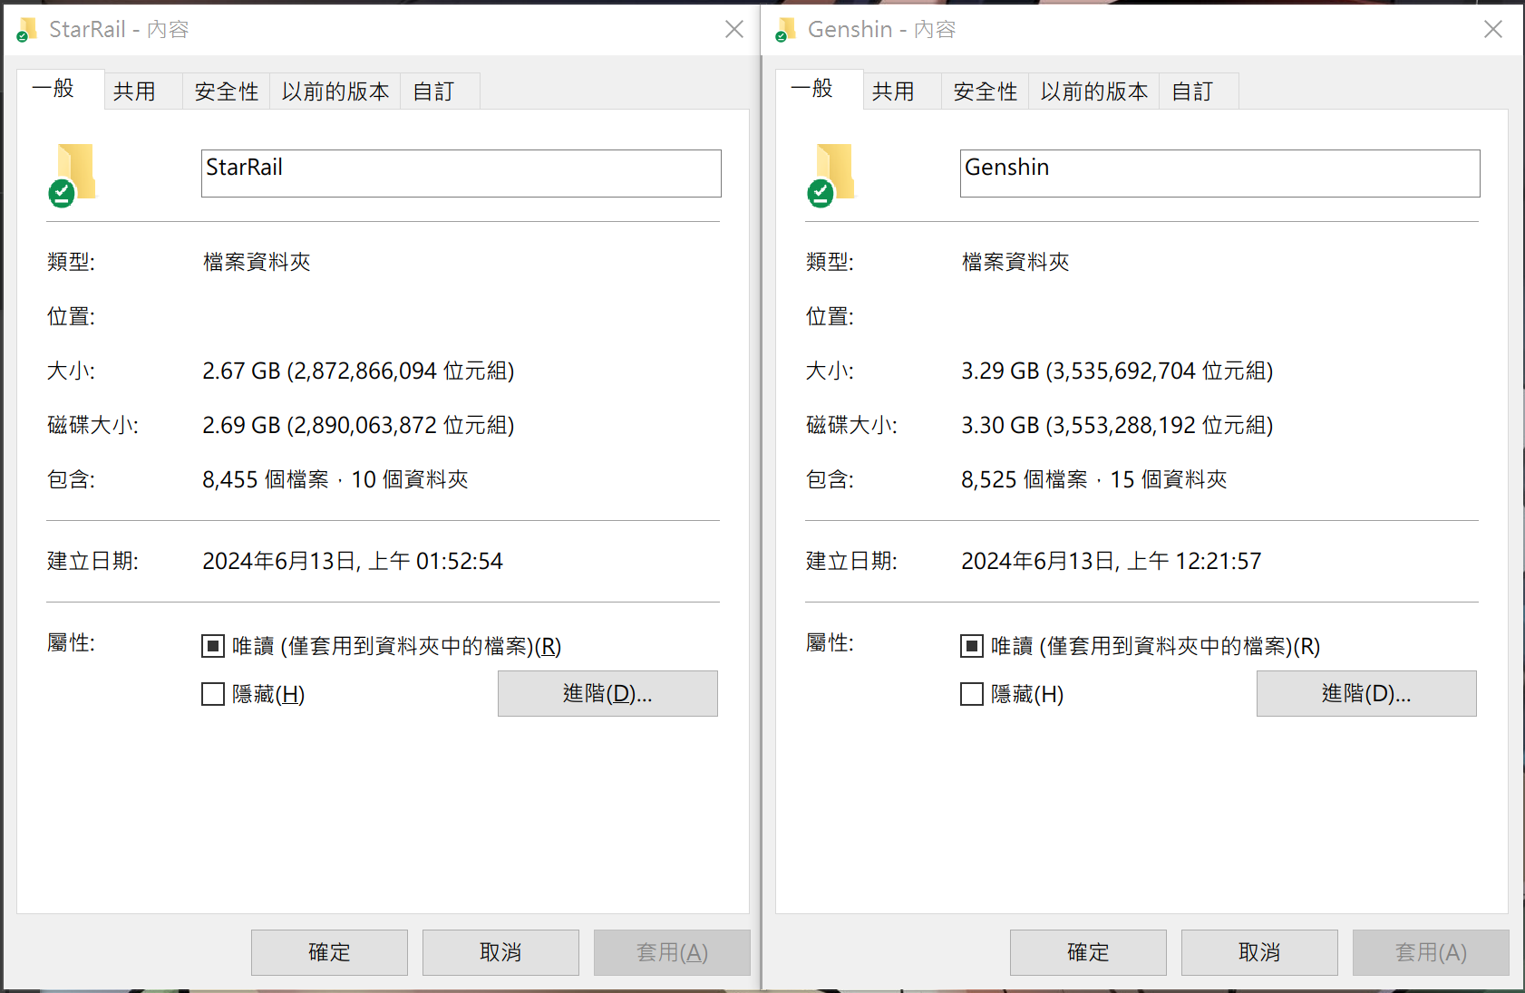Switch to 共用 tab in StarRail dialog
The image size is (1525, 993).
pos(135,92)
